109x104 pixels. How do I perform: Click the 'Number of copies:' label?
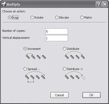pos(14,31)
